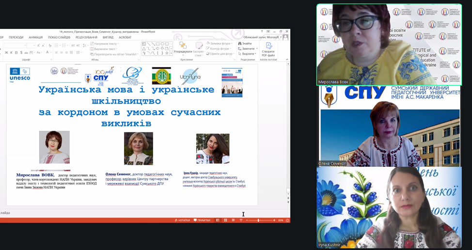Screen dimensions: 472x250
Task: Start slide show from status bar icon
Action: pos(240,220)
